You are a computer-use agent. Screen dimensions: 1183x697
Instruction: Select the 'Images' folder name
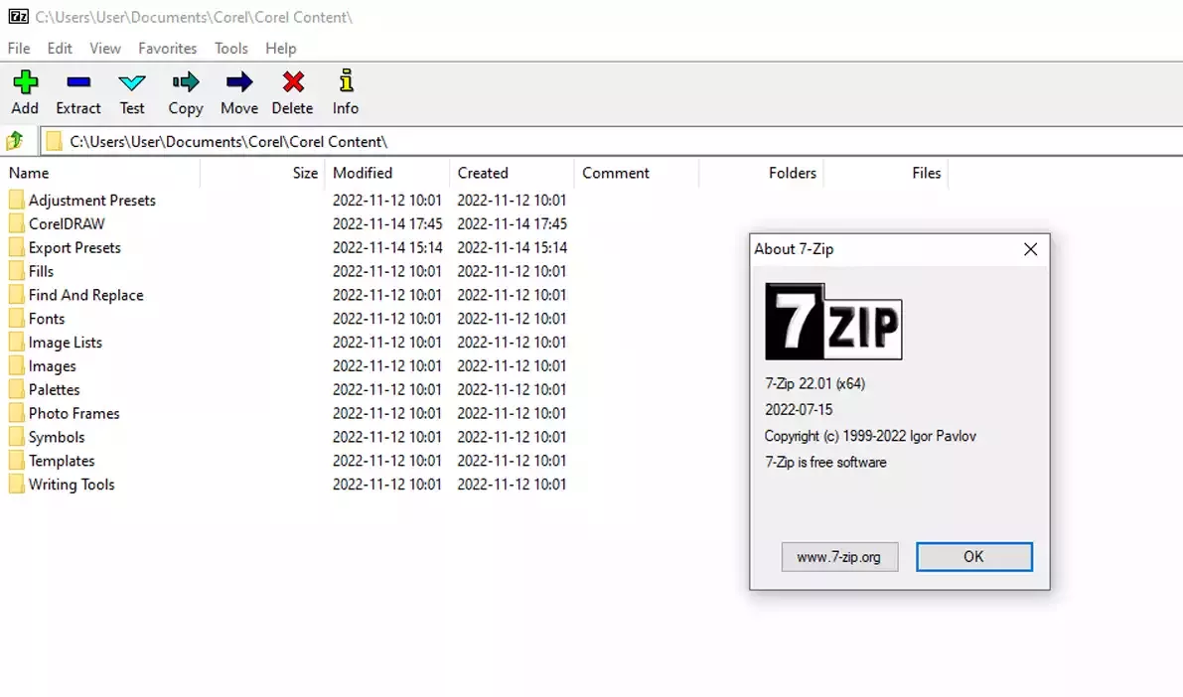point(52,365)
